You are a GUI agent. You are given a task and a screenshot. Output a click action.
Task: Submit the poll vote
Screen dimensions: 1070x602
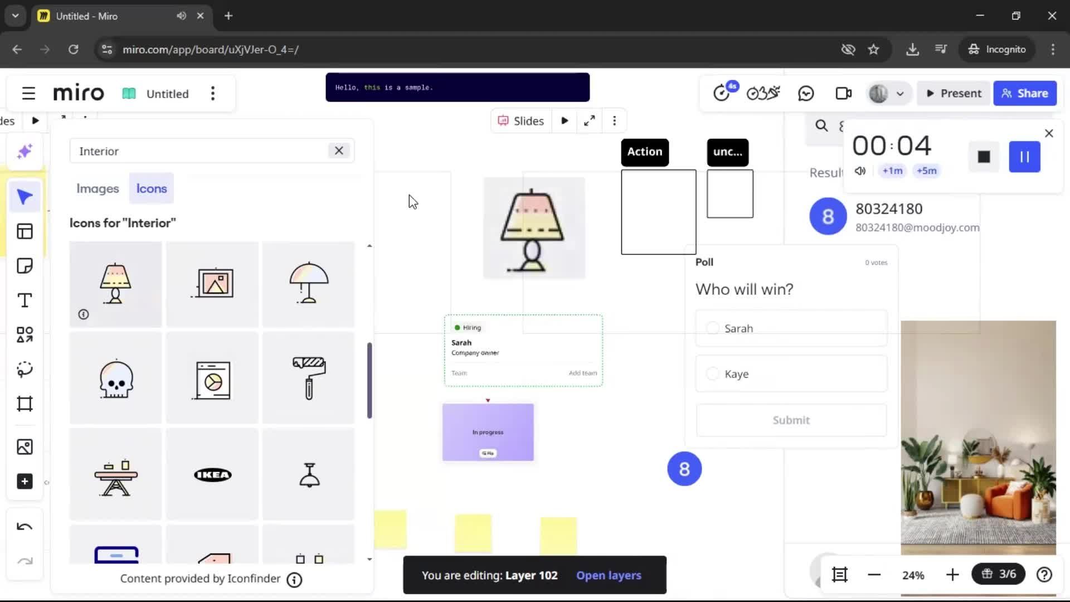pyautogui.click(x=791, y=420)
